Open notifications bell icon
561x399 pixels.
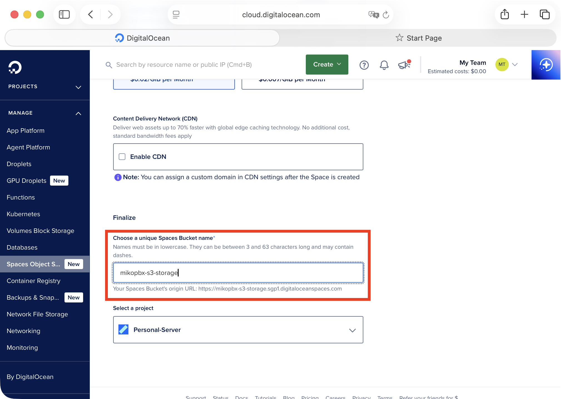384,65
